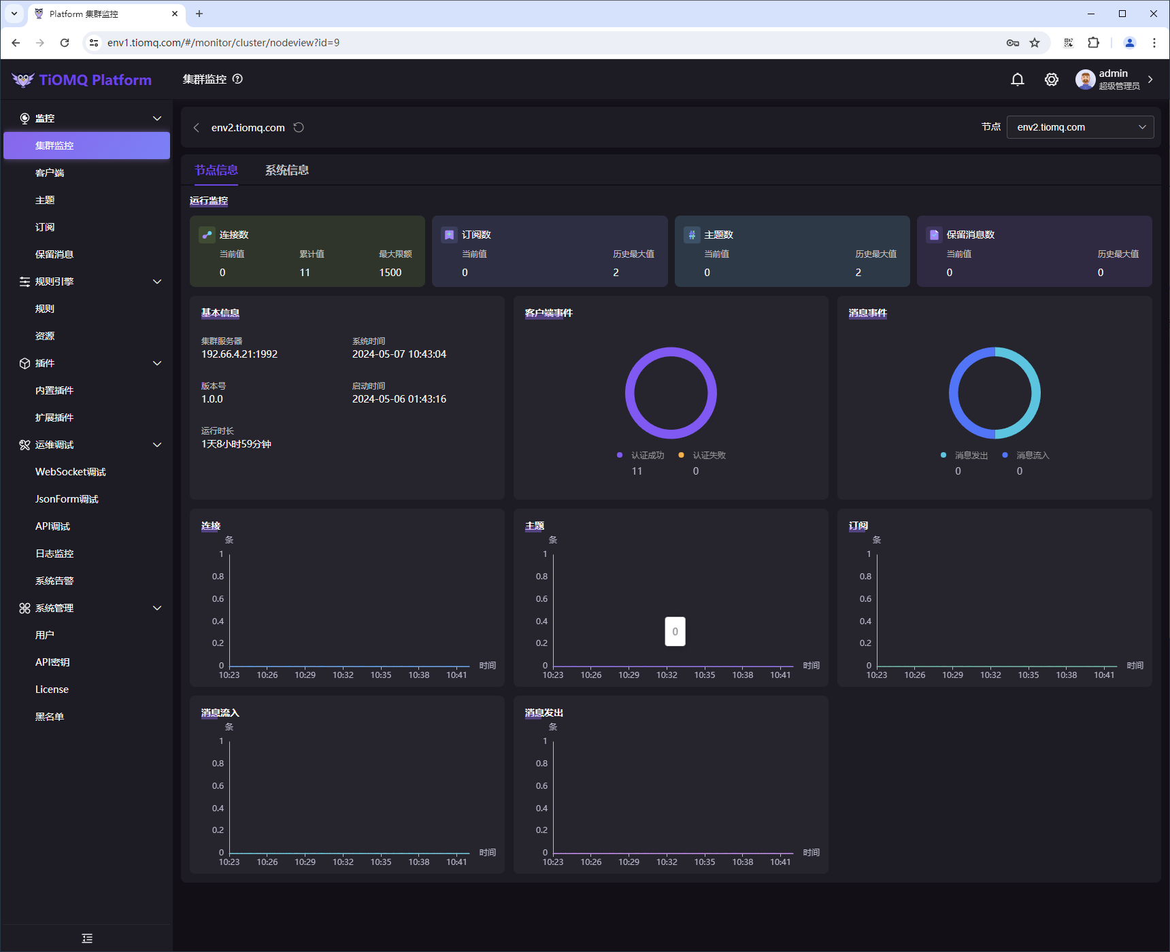1170x952 pixels.
Task: Open Chrome three-dot menu
Action: click(x=1154, y=43)
